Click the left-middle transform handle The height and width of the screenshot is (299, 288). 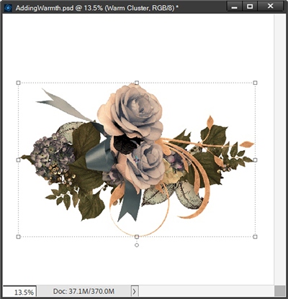coord(18,160)
